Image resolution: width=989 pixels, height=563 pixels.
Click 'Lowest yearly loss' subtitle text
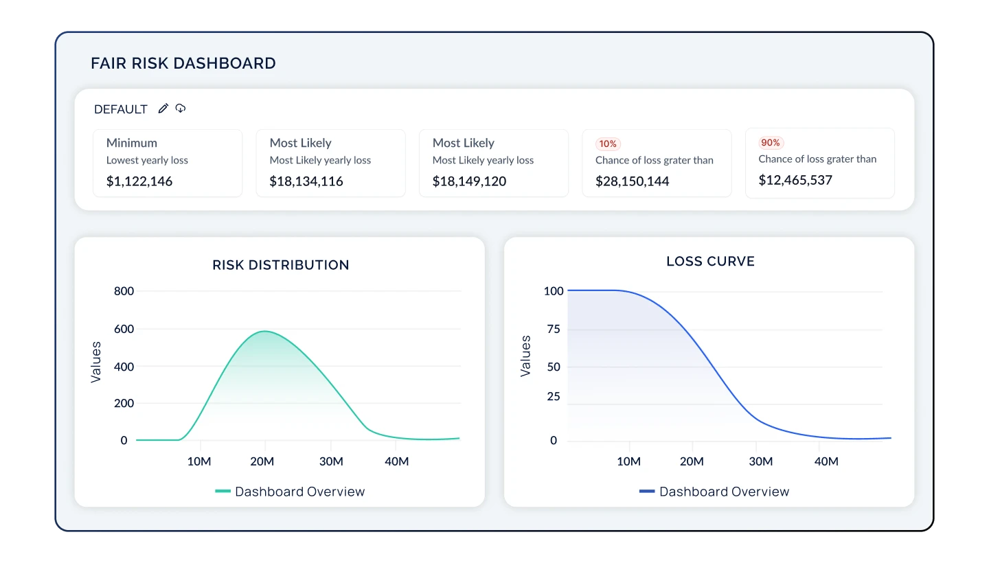[147, 161]
